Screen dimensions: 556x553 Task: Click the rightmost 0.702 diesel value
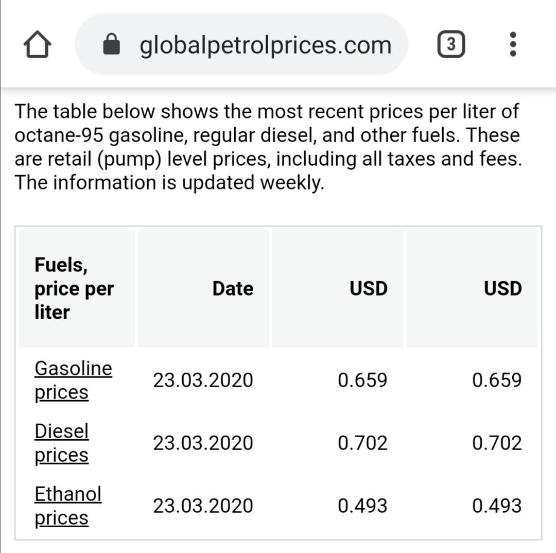(x=497, y=443)
